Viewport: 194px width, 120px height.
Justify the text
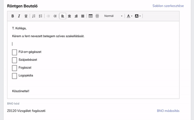[83, 16]
